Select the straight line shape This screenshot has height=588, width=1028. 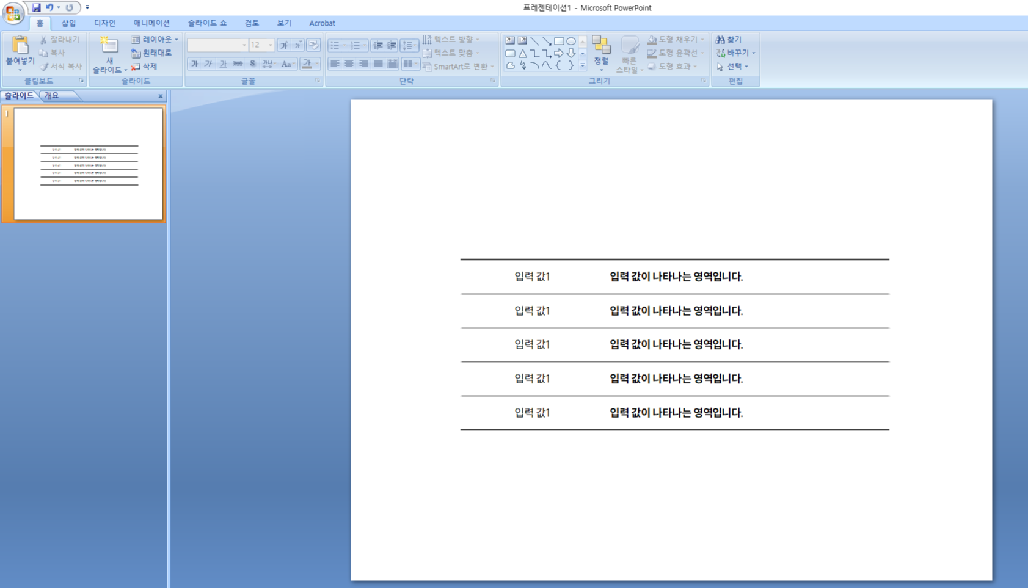[534, 41]
